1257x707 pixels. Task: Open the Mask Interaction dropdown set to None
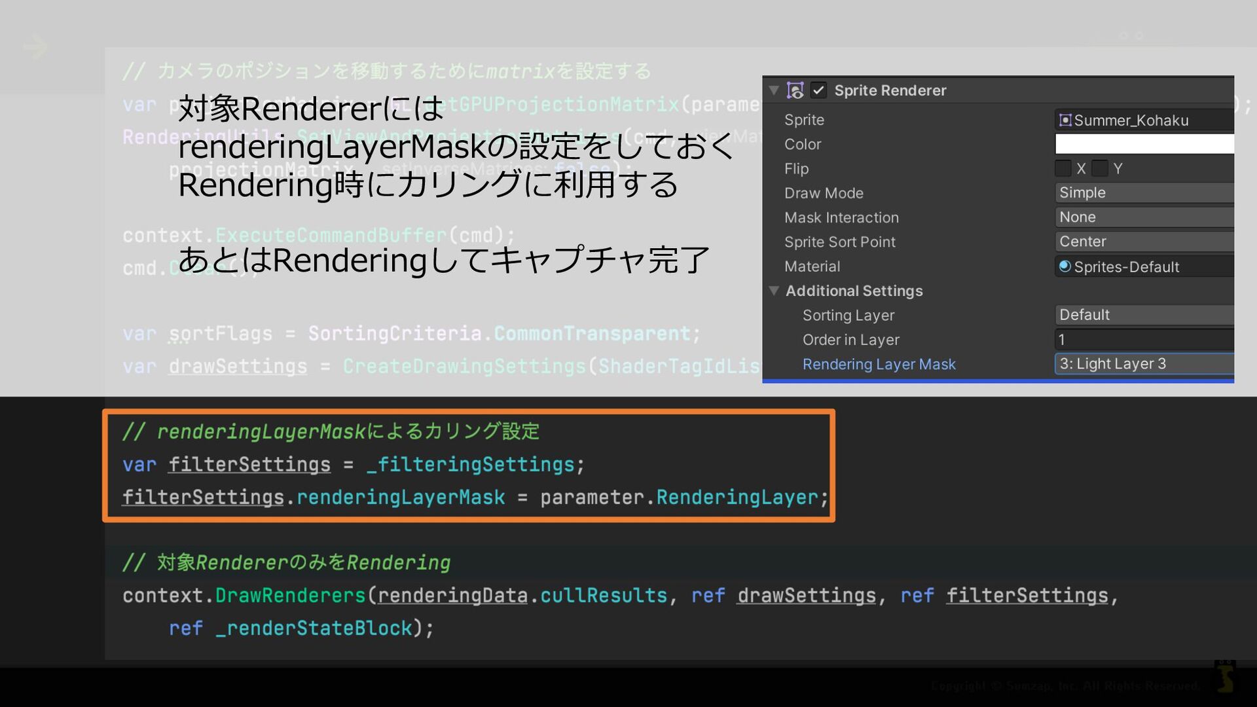(x=1144, y=217)
